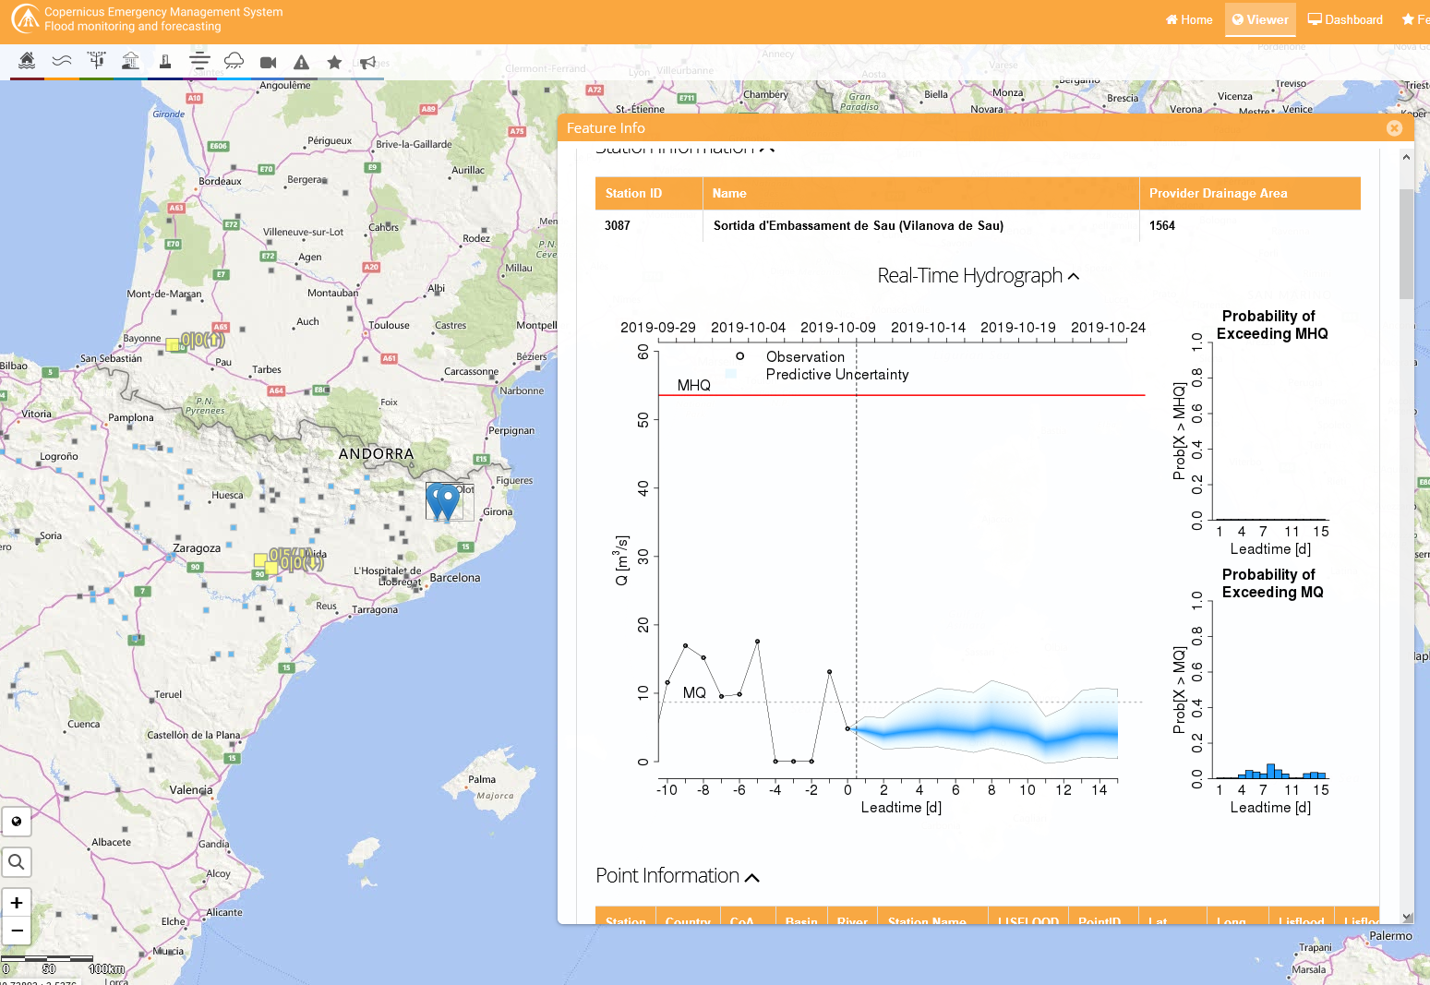Open the reservoir rainfall layer icon

point(131,62)
